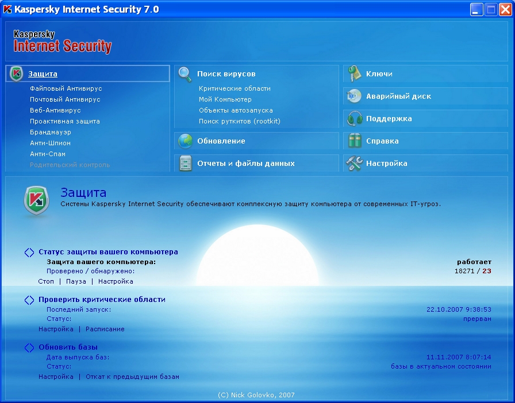Choose Поиск руткитов (rootkit)
This screenshot has height=403, width=515.
point(240,121)
